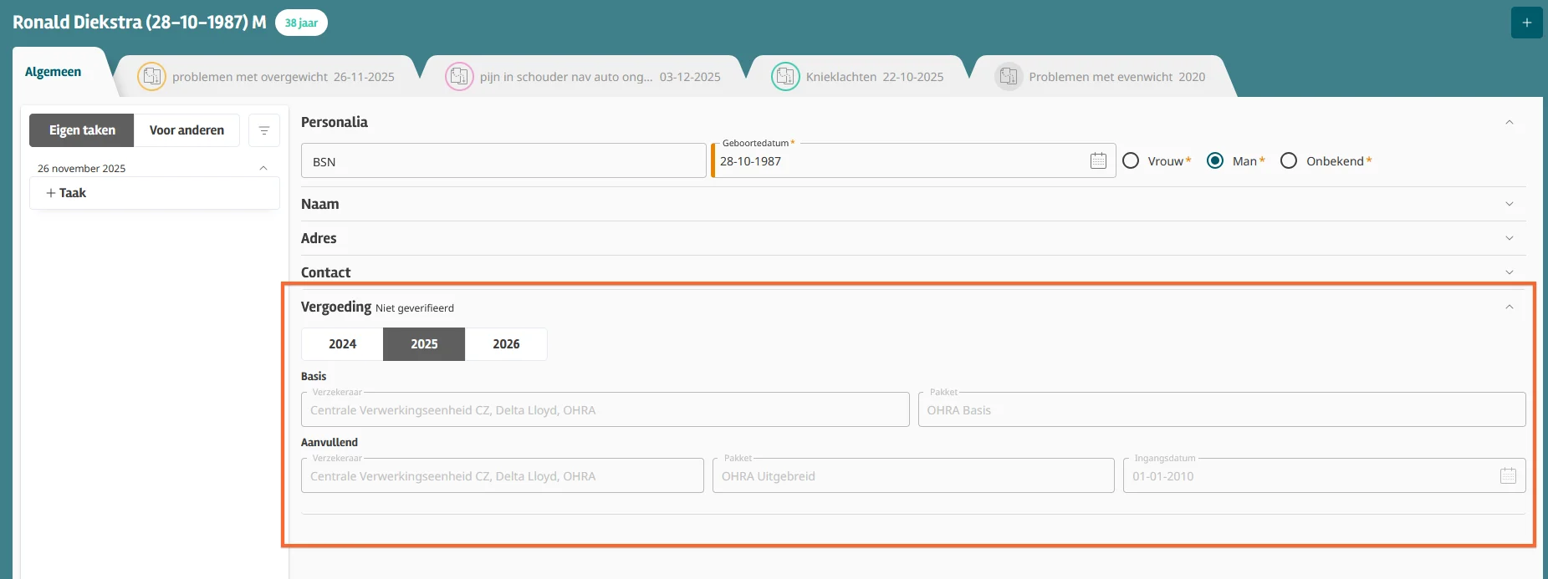Select the Man radio button
This screenshot has height=579, width=1548.
(1215, 160)
